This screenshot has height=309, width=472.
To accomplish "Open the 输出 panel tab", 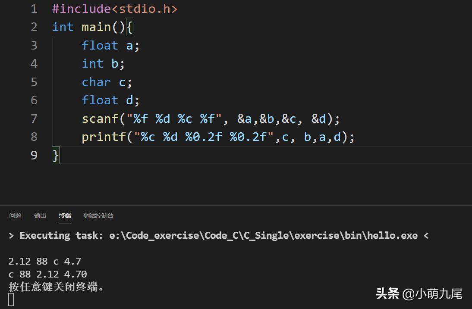I will click(40, 215).
